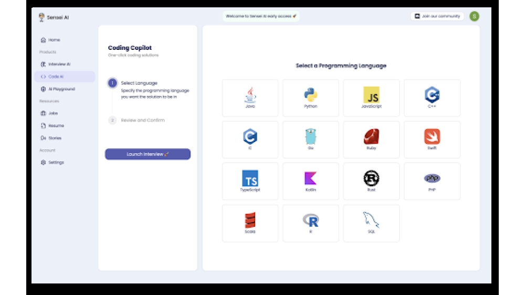The image size is (525, 295).
Task: Click Join our community button
Action: tap(437, 16)
